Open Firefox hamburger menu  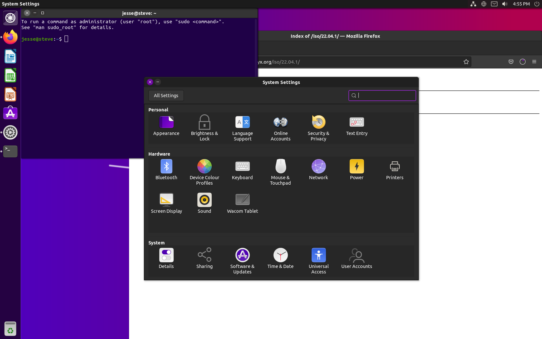pyautogui.click(x=534, y=62)
